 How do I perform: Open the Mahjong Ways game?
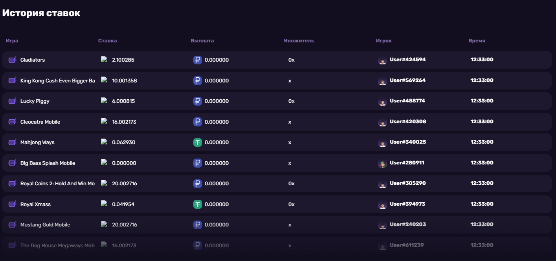37,142
